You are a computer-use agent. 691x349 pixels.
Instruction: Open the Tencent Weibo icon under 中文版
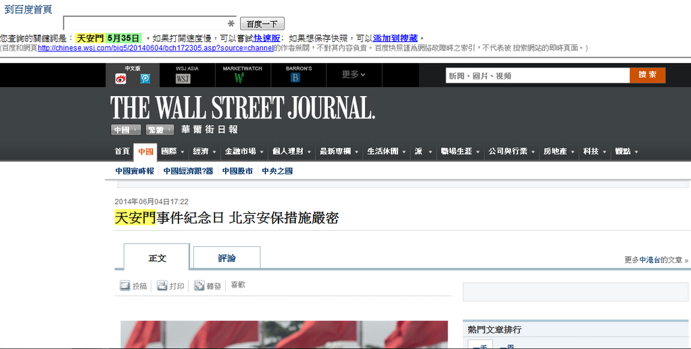click(145, 79)
